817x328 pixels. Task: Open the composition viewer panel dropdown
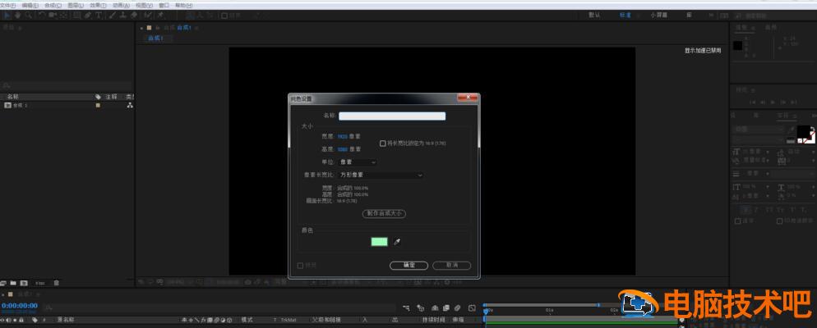tap(196, 28)
